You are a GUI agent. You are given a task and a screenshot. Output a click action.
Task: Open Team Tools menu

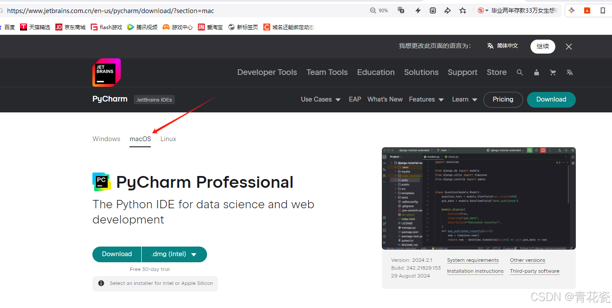(327, 72)
